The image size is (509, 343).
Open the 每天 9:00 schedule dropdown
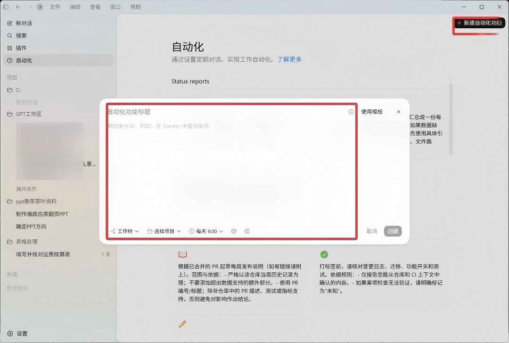[x=206, y=231]
